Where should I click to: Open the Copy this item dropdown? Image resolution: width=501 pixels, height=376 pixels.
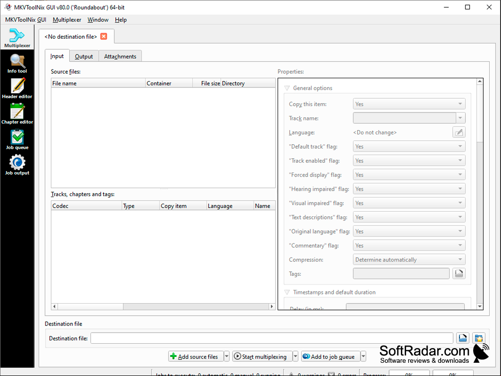click(409, 104)
